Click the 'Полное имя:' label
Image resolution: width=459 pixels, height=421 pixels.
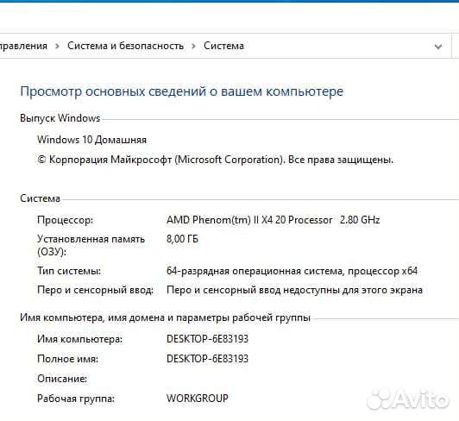[67, 359]
